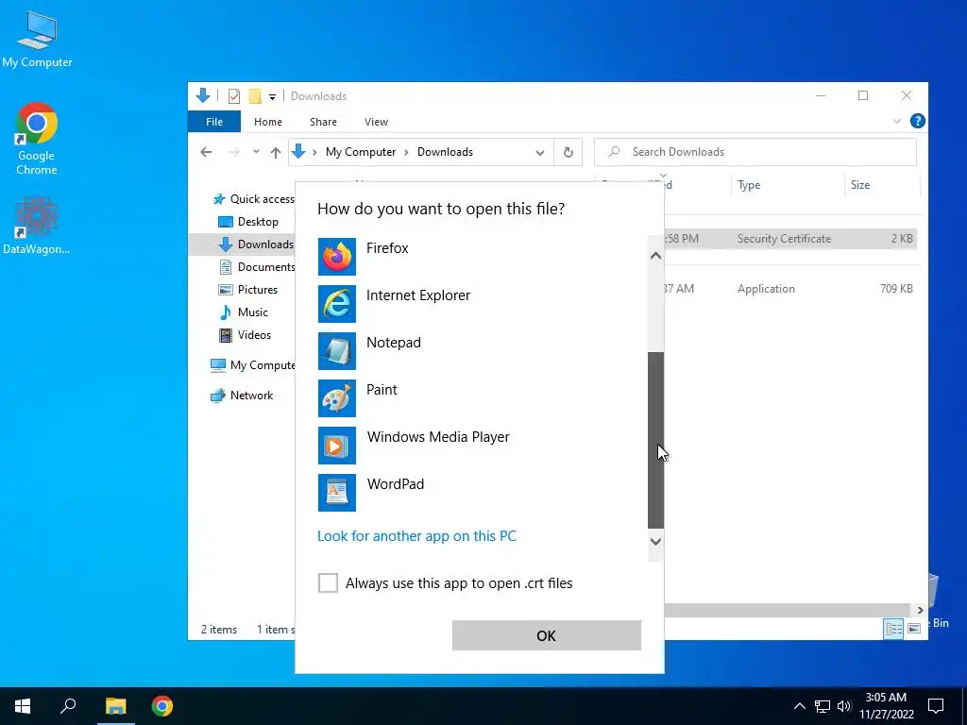The image size is (967, 725).
Task: Open Pictures in the navigation pane
Action: [248, 289]
